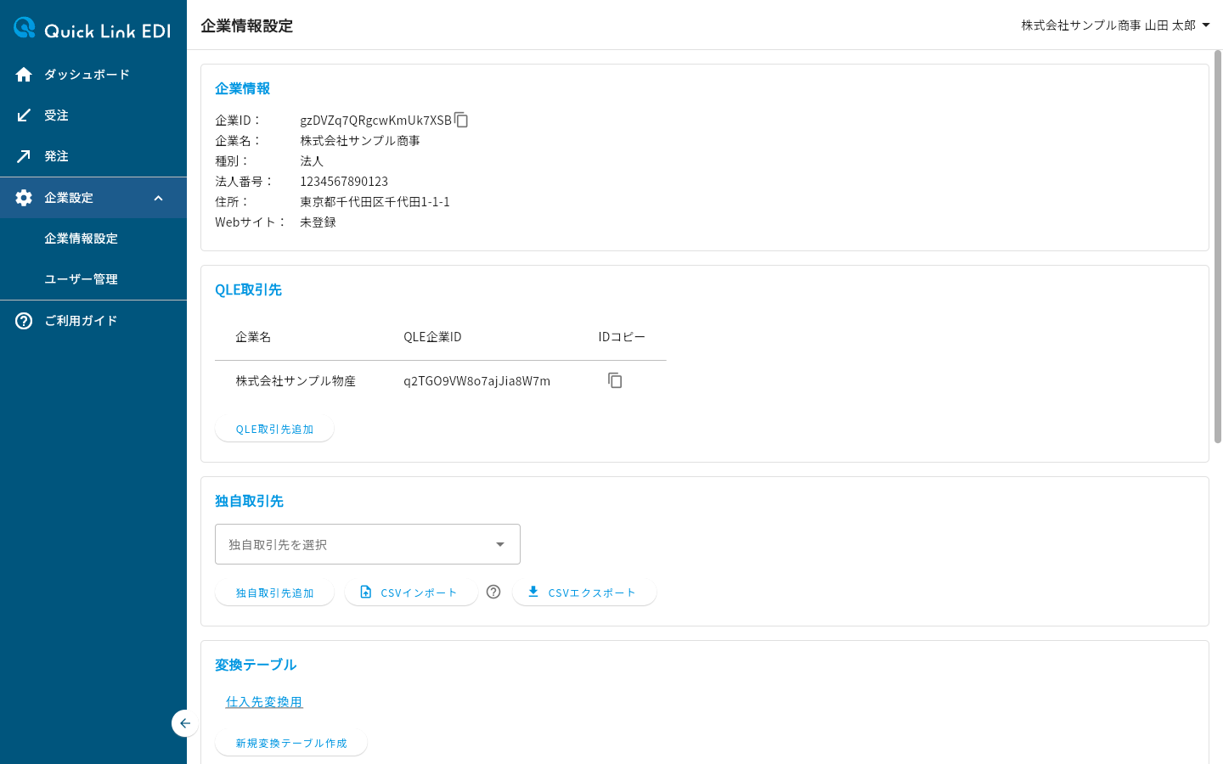1223x764 pixels.
Task: Open the 発注 menu item
Action: [93, 156]
